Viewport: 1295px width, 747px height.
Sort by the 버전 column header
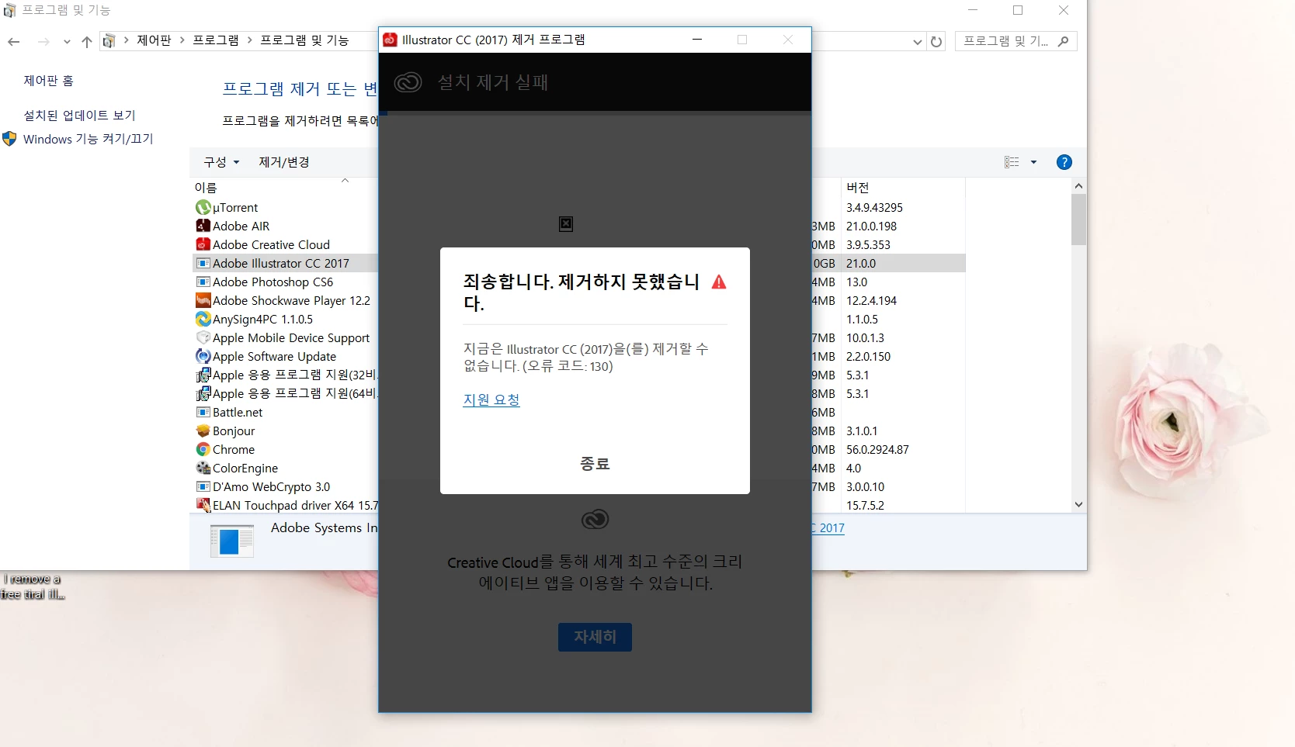click(858, 188)
